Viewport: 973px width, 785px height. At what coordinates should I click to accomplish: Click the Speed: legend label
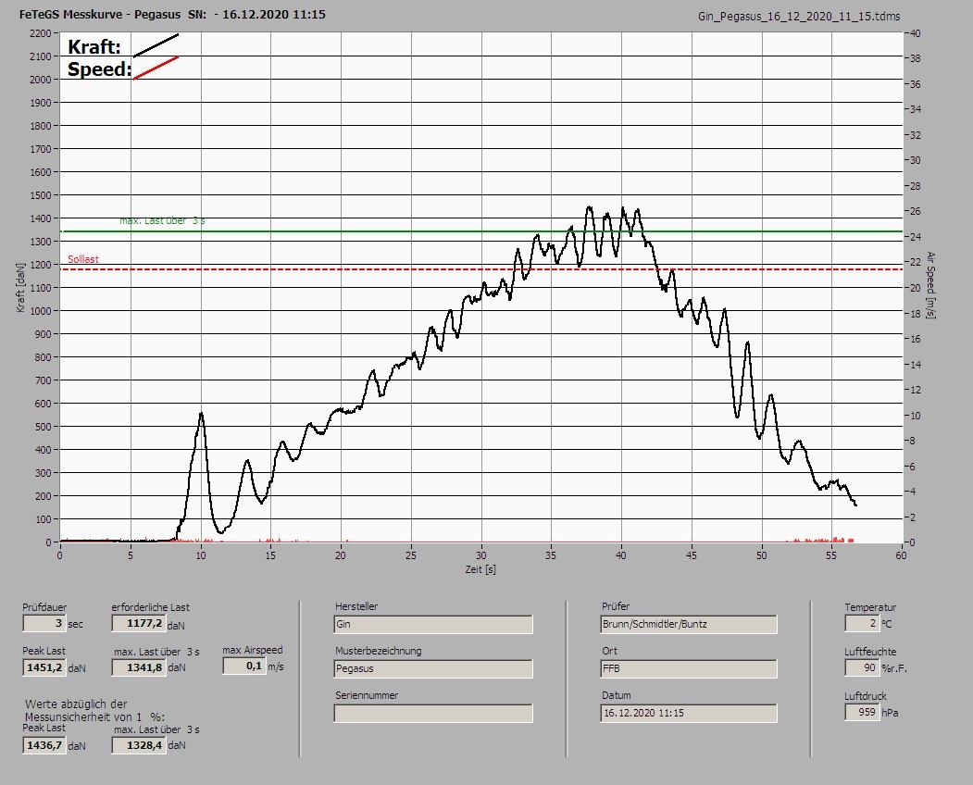100,69
